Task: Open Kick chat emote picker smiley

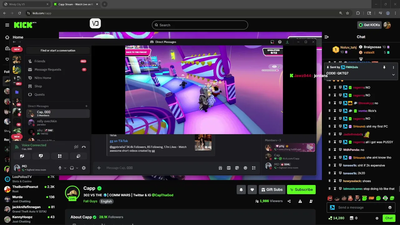Action: click(x=390, y=207)
